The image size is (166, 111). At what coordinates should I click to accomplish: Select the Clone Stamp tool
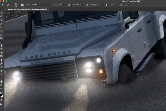coord(1,46)
